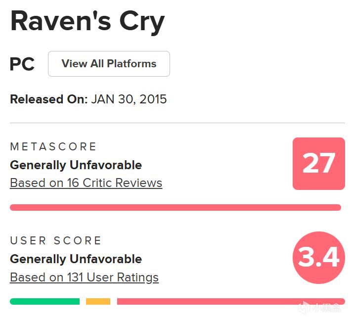The width and height of the screenshot is (351, 322).
Task: Click the 3.4 user score circle
Action: 319,258
